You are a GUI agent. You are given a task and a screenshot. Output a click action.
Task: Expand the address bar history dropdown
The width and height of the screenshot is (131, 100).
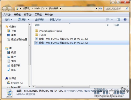96,9
